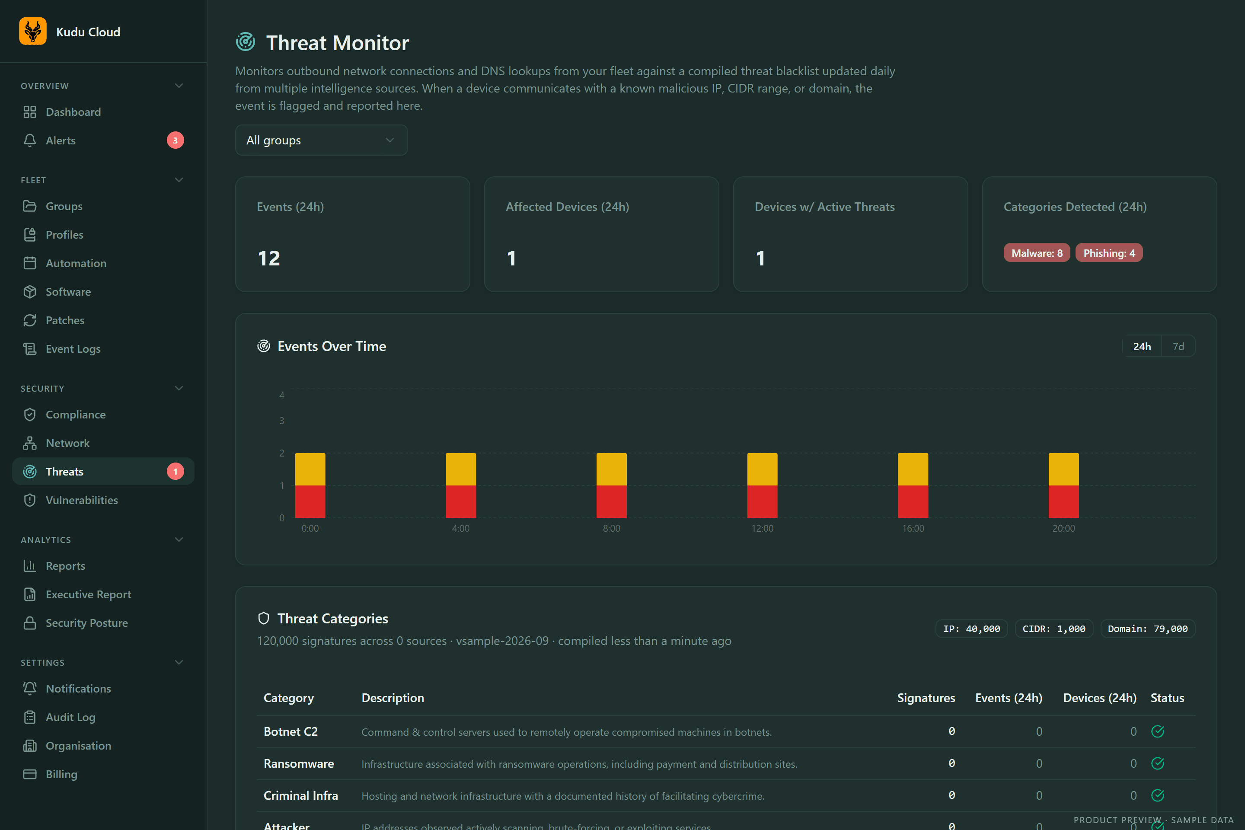Click the Domain: 79,000 signature chip
The height and width of the screenshot is (830, 1245).
tap(1148, 629)
